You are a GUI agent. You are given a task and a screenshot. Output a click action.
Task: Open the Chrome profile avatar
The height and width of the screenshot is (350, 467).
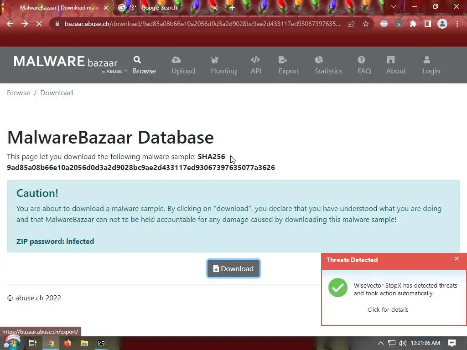click(442, 24)
